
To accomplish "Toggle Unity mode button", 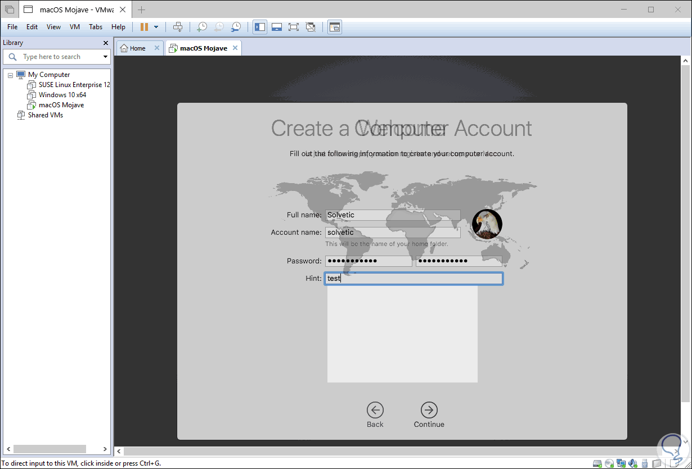I will 310,27.
